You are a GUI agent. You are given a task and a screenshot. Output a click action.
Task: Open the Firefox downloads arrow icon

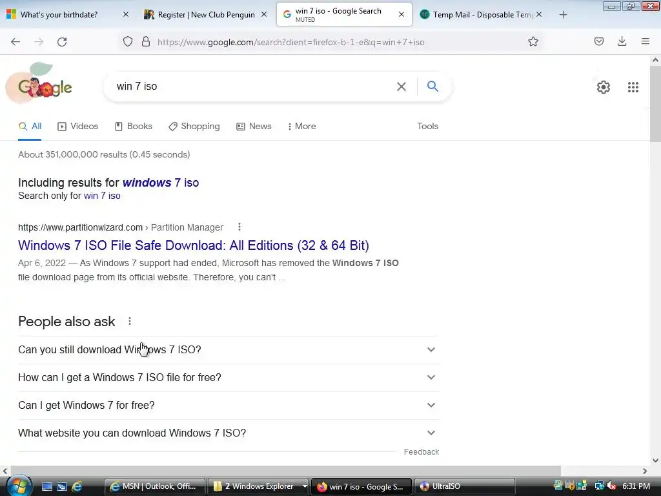[622, 41]
